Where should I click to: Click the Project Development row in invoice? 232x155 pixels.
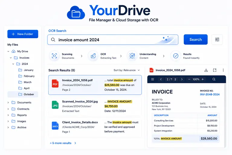[185, 126]
